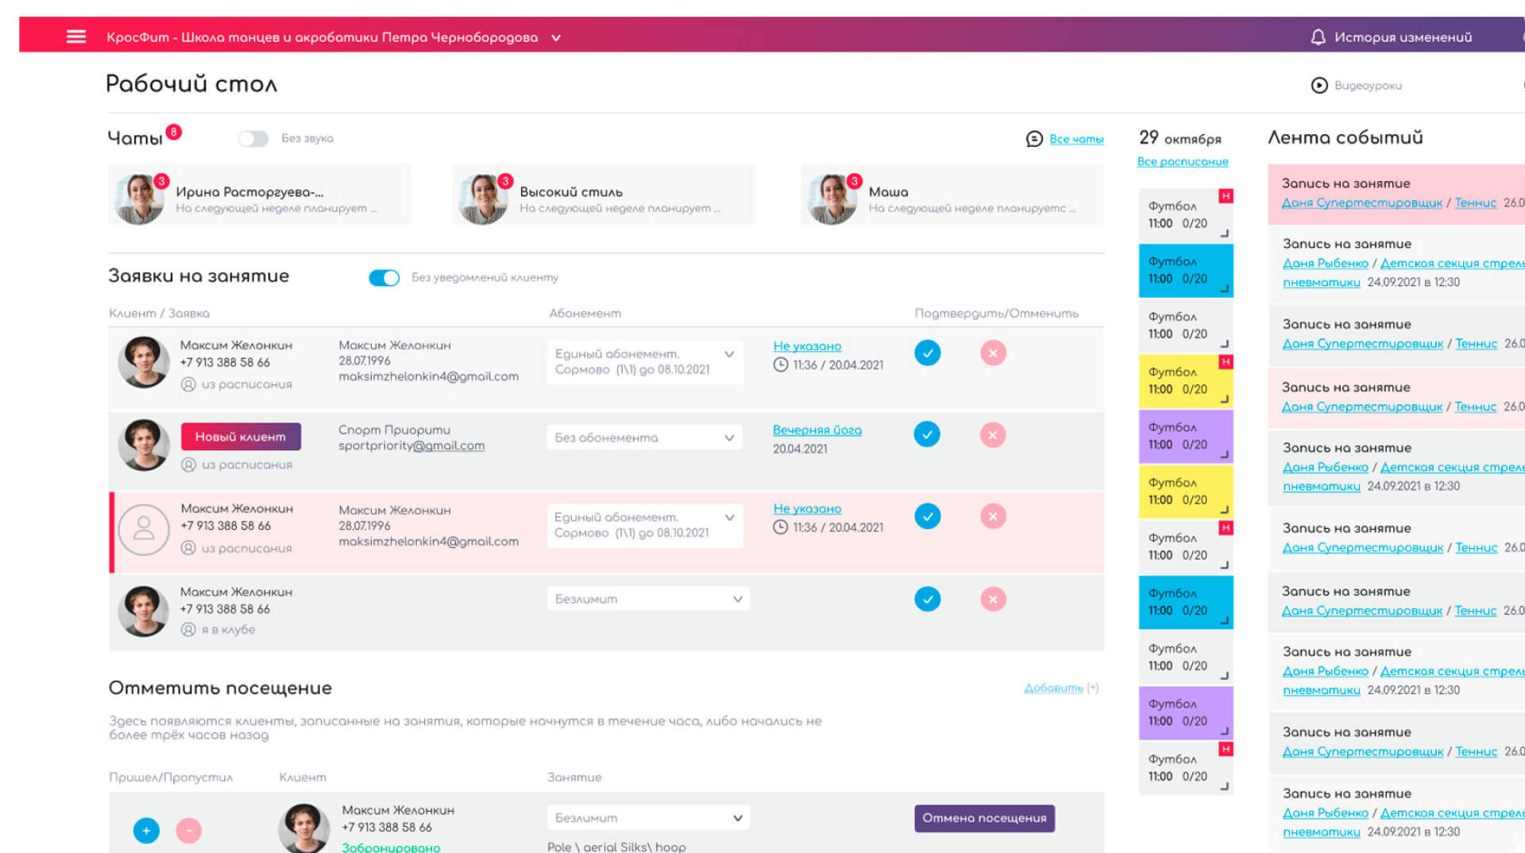Open the Все расписание link
Screen dimensions: 1525x853
(x=1182, y=162)
